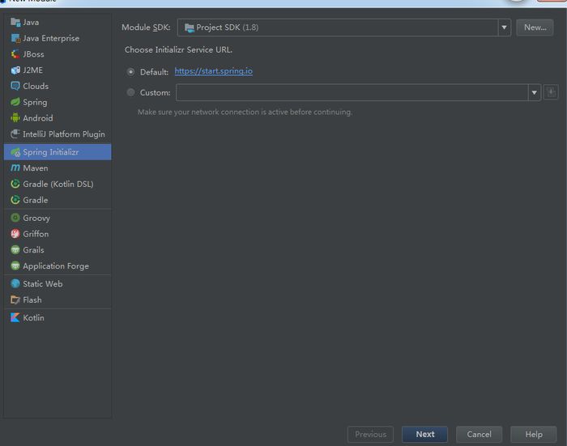Select Gradle (Kotlin DSL) list entry
The height and width of the screenshot is (446, 567).
[x=58, y=184]
